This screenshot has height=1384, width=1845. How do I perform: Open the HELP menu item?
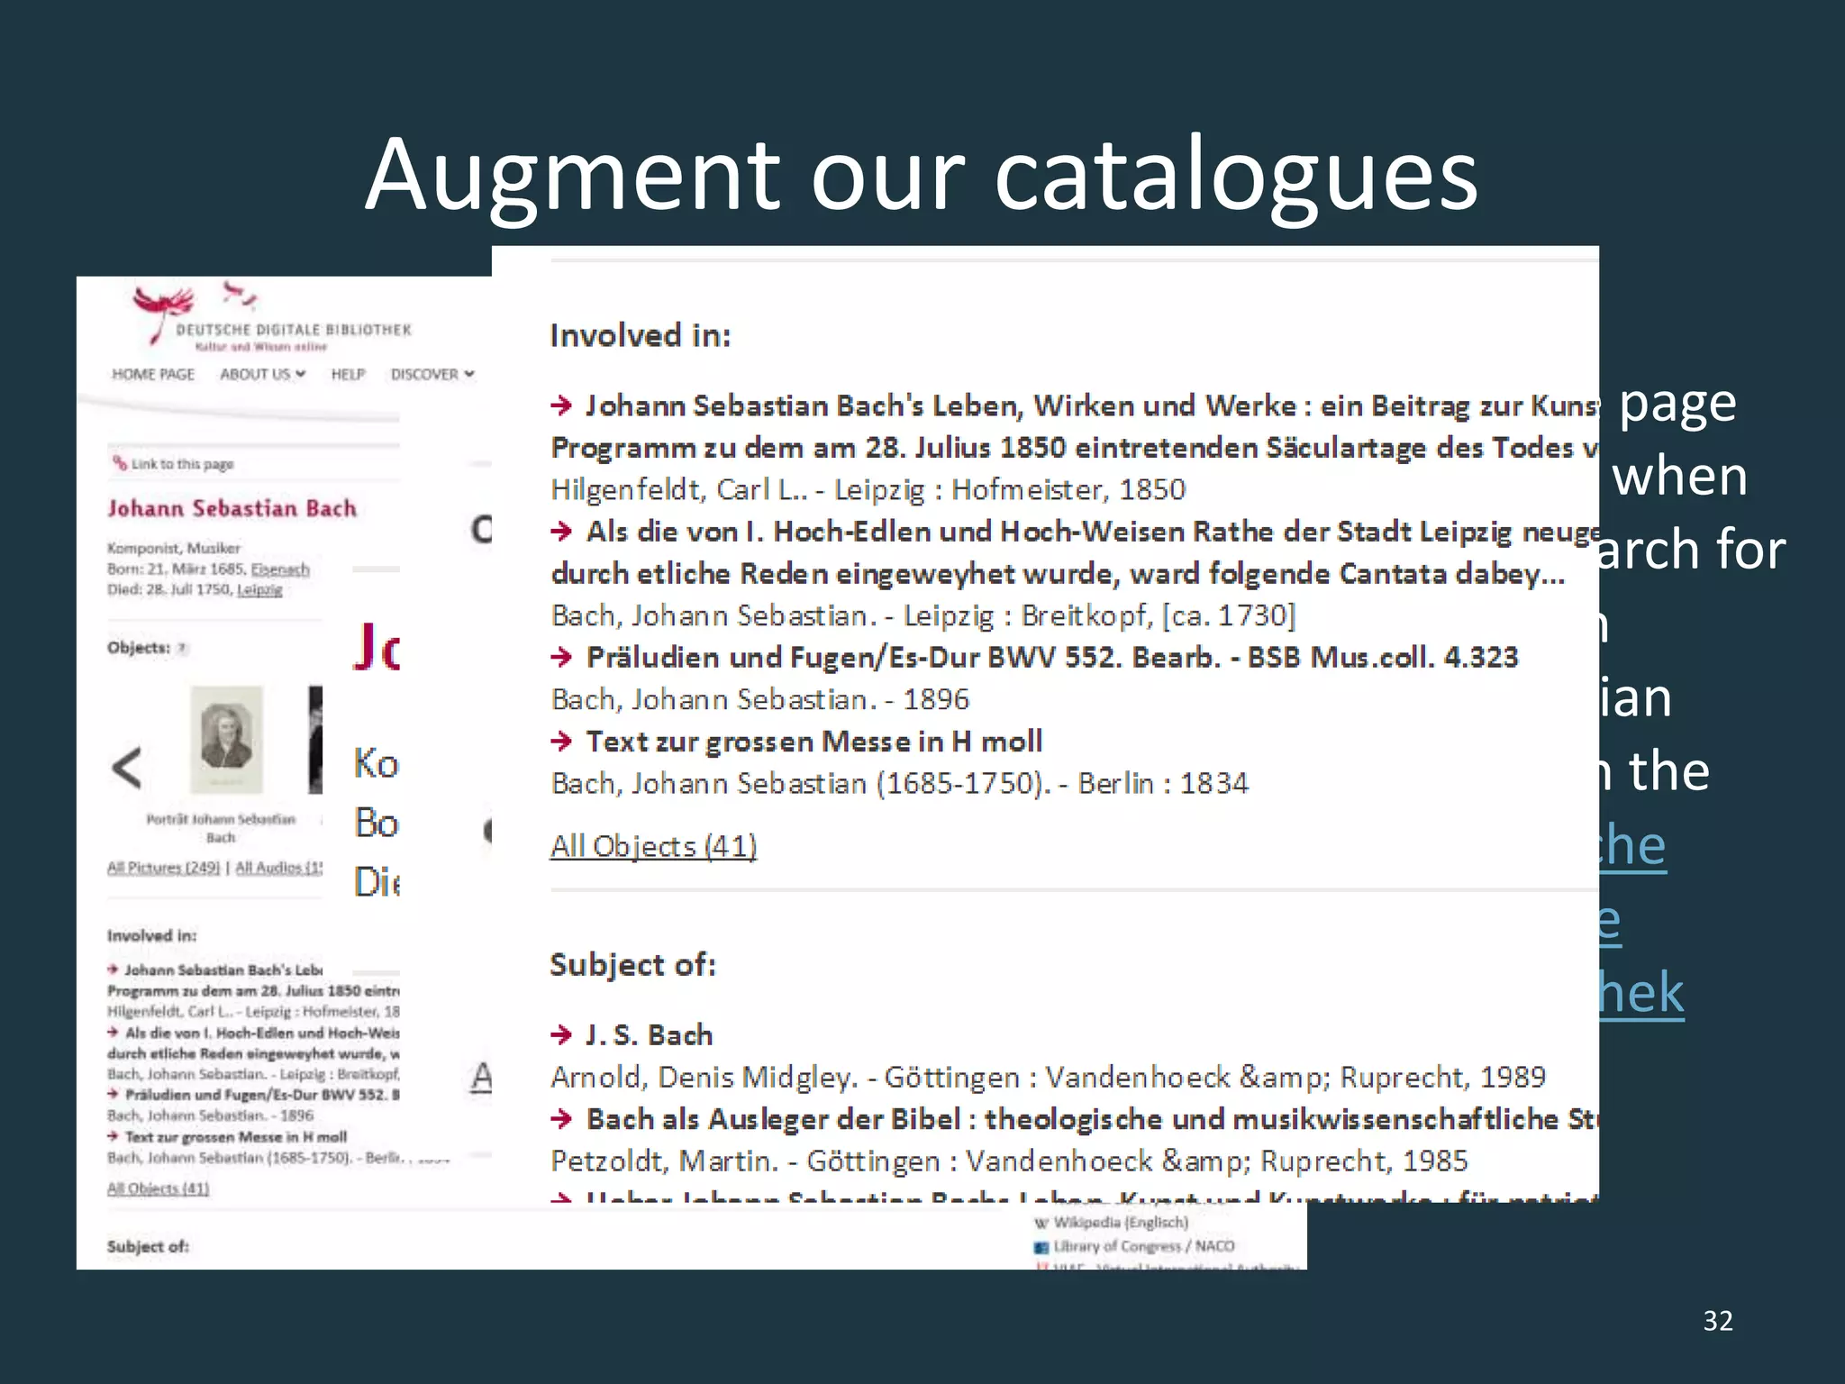(348, 374)
